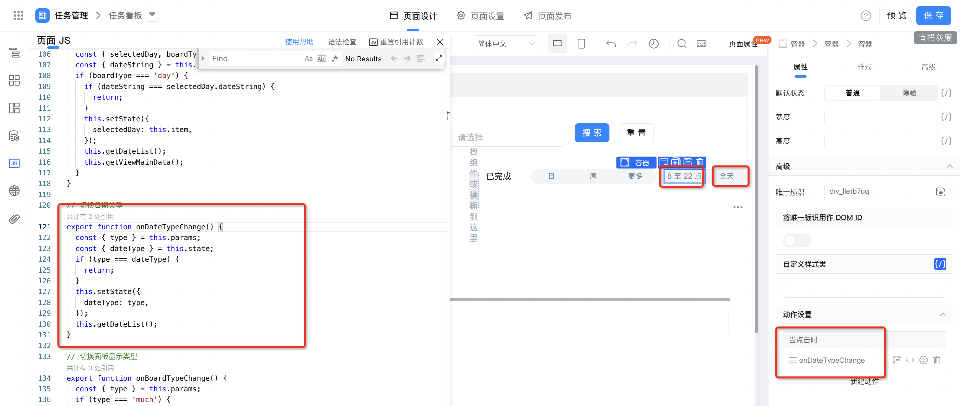Click the canvas vertical scrollbar
960x406 pixels.
(x=756, y=199)
